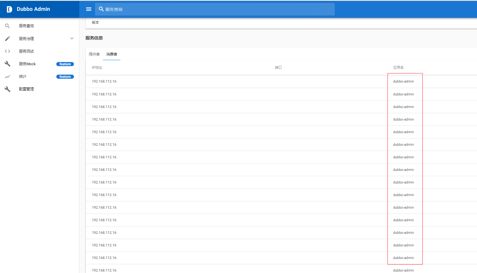Click the 版本 label text

coord(95,23)
